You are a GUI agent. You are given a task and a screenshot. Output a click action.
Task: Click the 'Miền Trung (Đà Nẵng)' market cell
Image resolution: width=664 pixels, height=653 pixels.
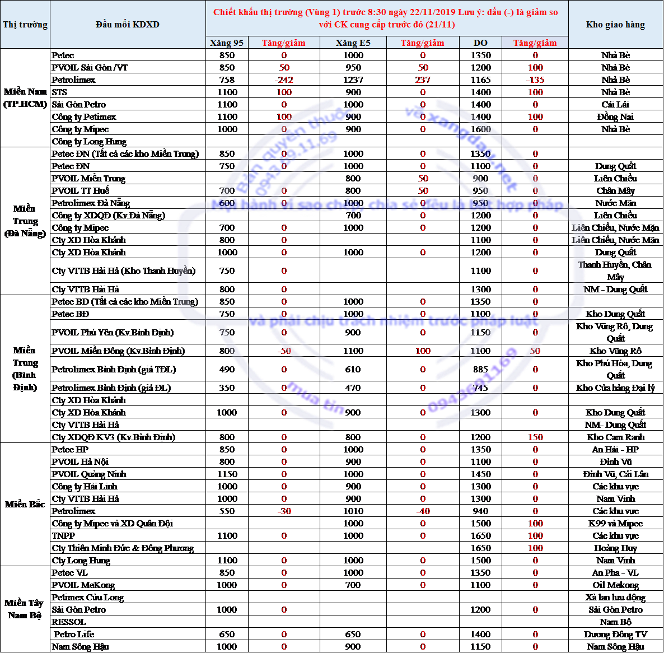point(25,221)
